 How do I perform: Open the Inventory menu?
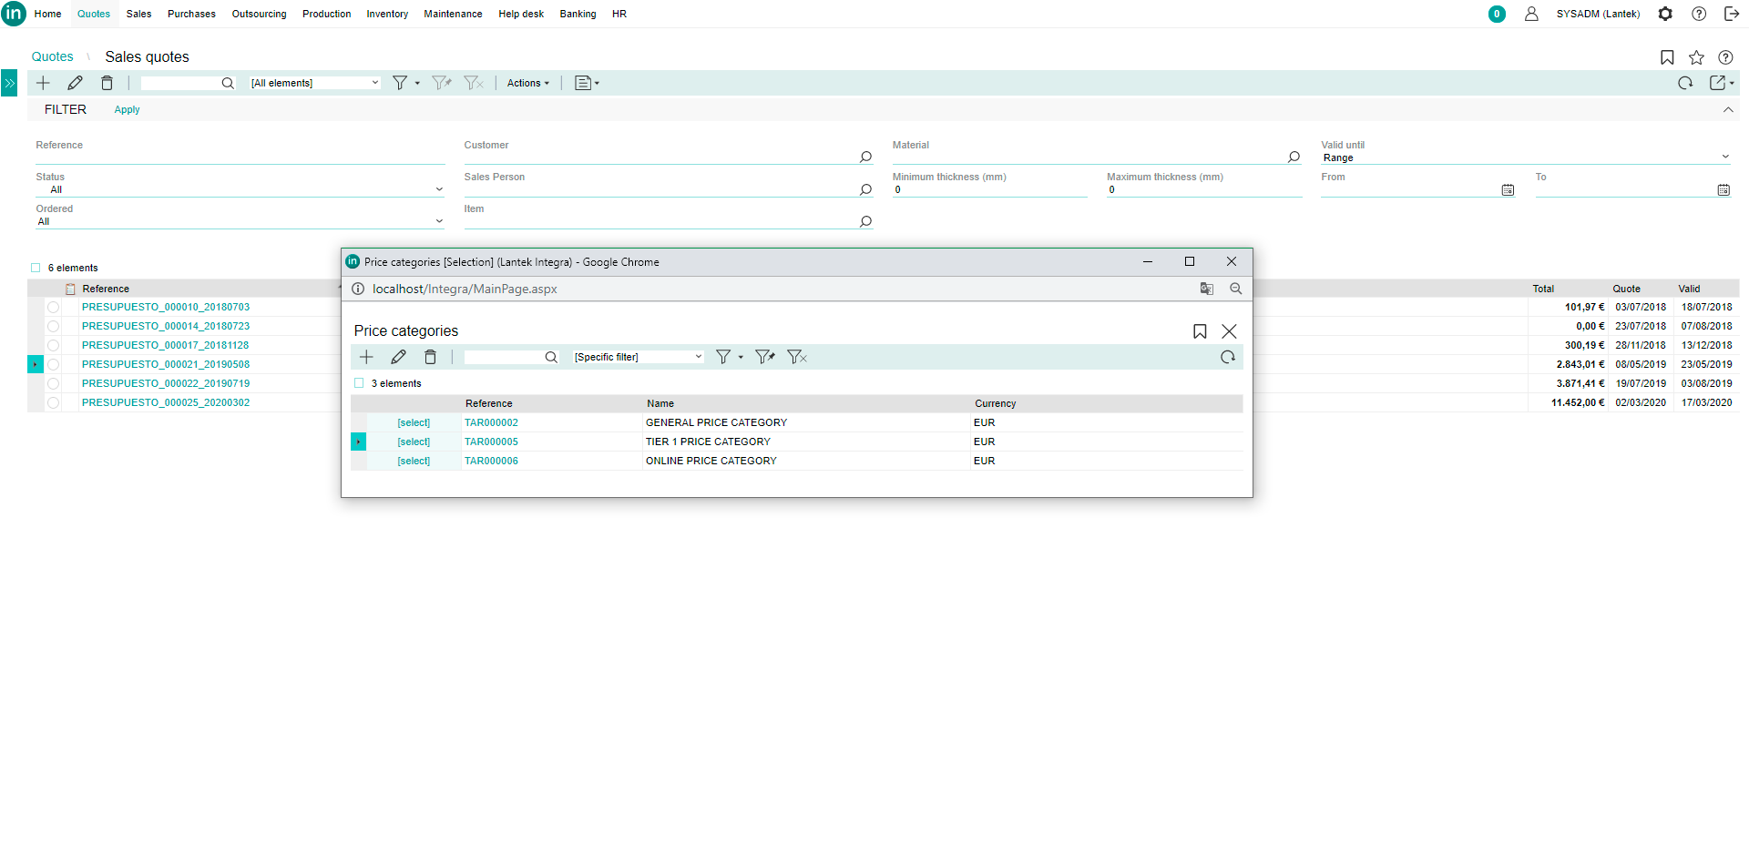(x=387, y=14)
